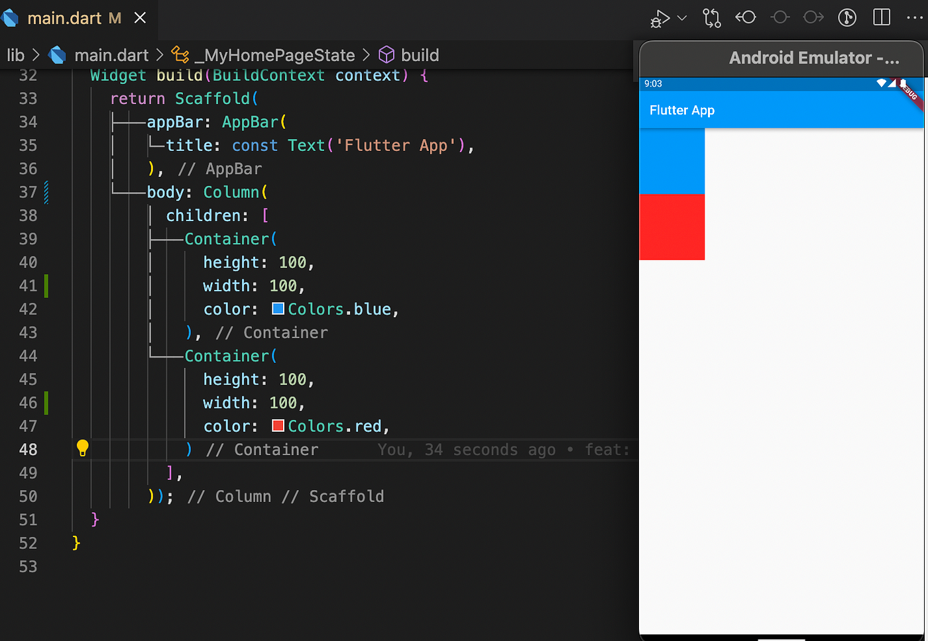Open the git timeline circular icon

(847, 18)
